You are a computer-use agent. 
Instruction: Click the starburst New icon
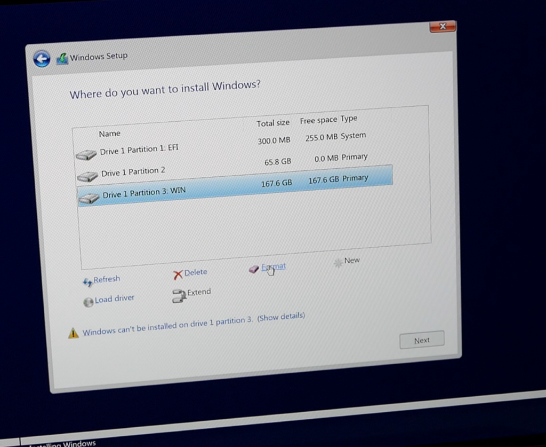tap(338, 263)
